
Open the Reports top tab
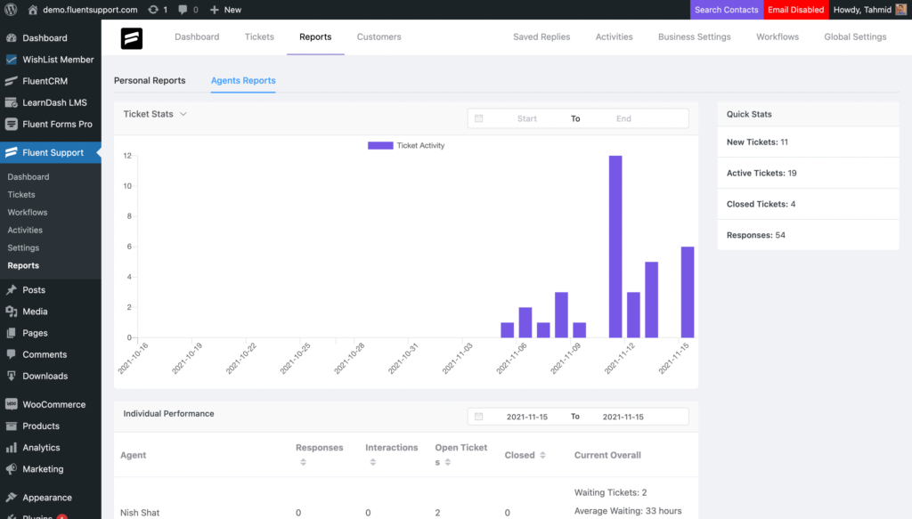point(315,36)
